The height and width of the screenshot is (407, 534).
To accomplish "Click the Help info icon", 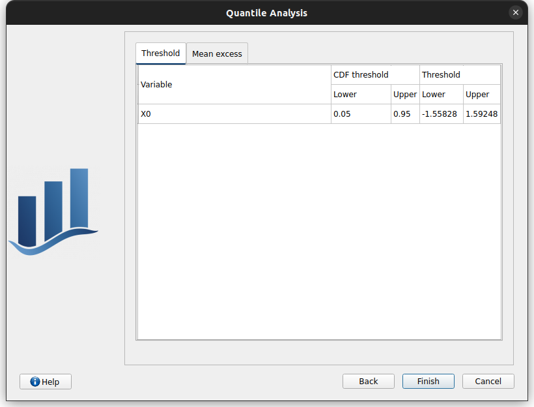I will [35, 382].
